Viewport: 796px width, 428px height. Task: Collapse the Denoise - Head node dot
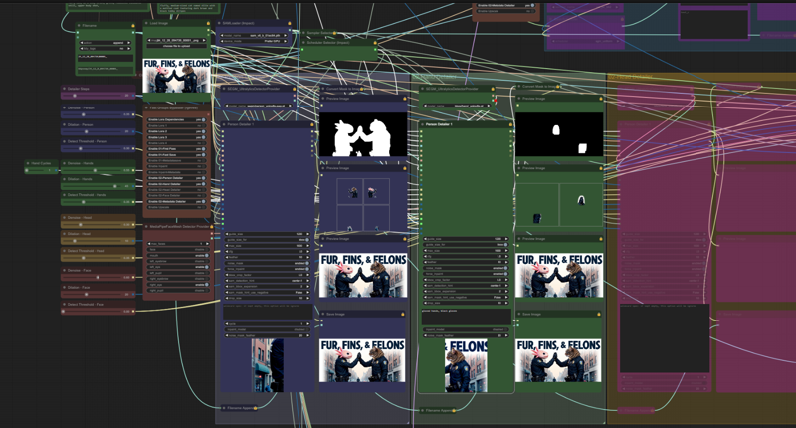click(x=64, y=218)
